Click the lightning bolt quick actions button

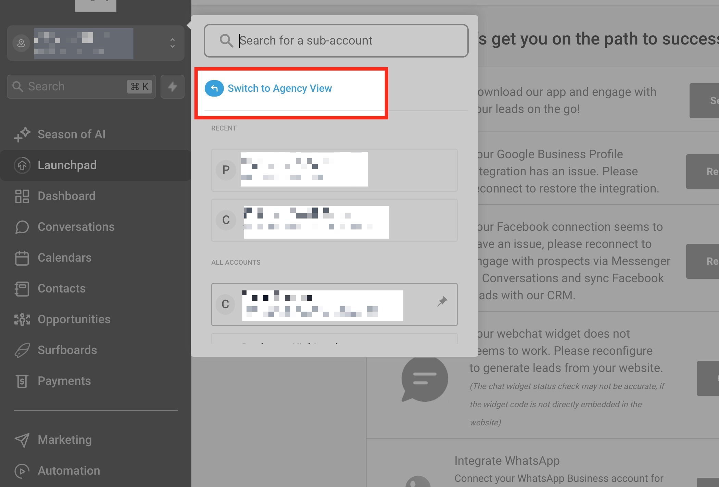173,87
